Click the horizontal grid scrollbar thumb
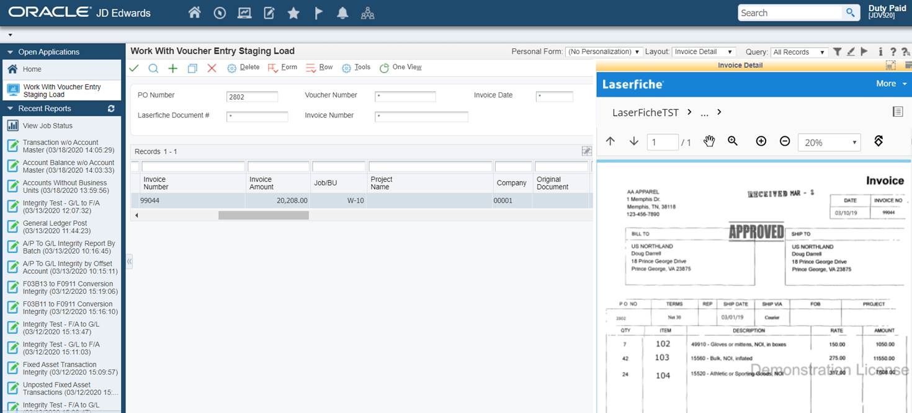The image size is (912, 413). [x=263, y=215]
